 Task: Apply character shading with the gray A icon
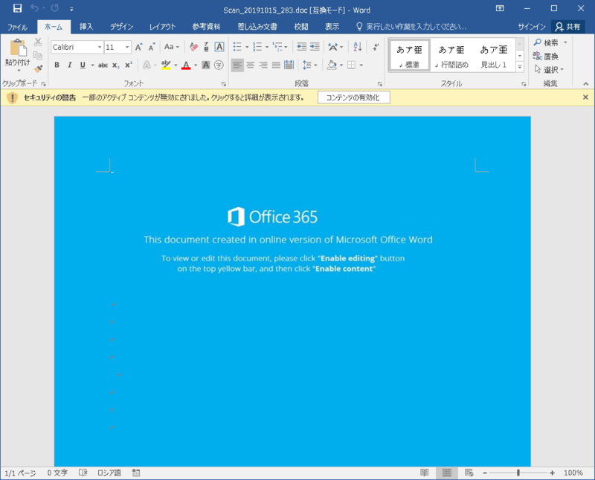(206, 65)
